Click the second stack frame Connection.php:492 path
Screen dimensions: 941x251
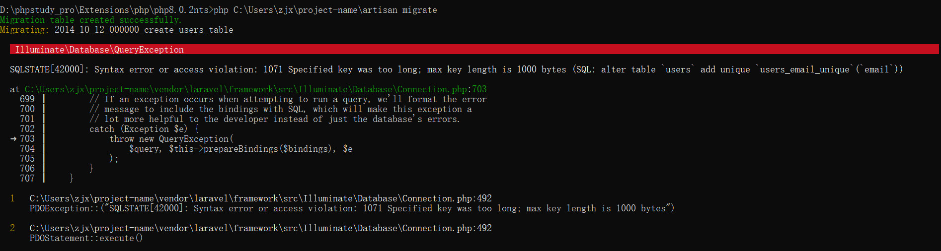(x=260, y=228)
